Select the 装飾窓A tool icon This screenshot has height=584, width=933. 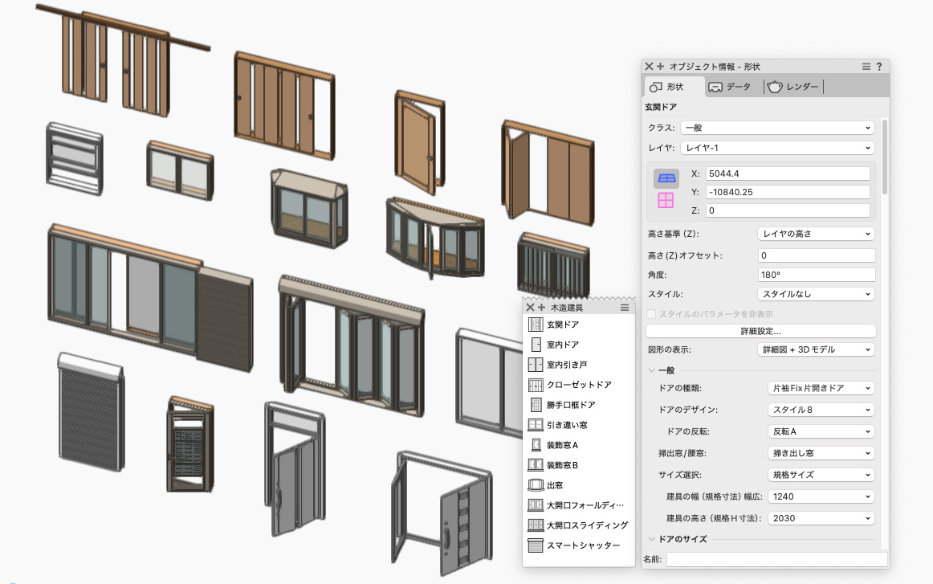point(536,445)
